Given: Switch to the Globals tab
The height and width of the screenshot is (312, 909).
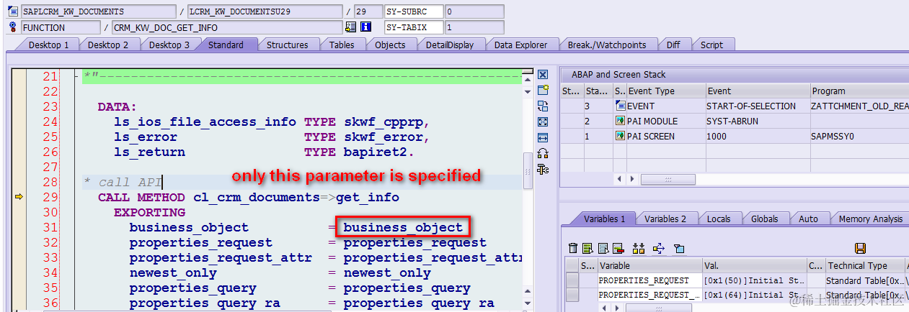Looking at the screenshot, I should pyautogui.click(x=764, y=219).
